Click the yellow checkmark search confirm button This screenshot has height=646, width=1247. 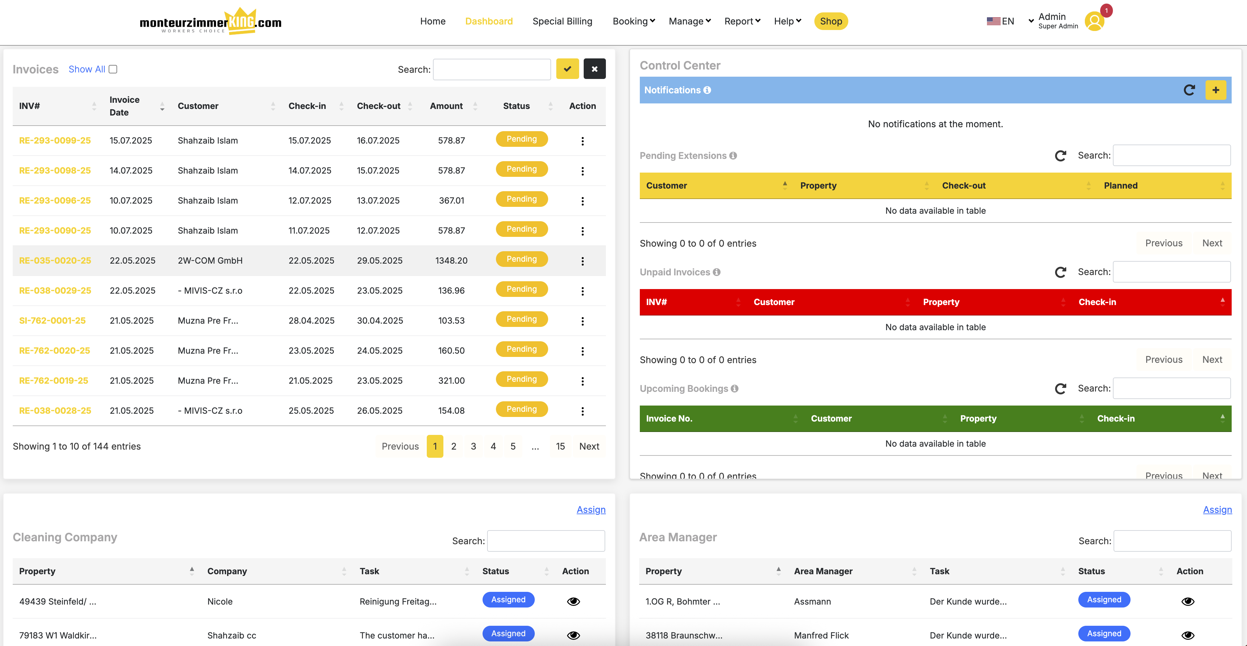pos(567,69)
